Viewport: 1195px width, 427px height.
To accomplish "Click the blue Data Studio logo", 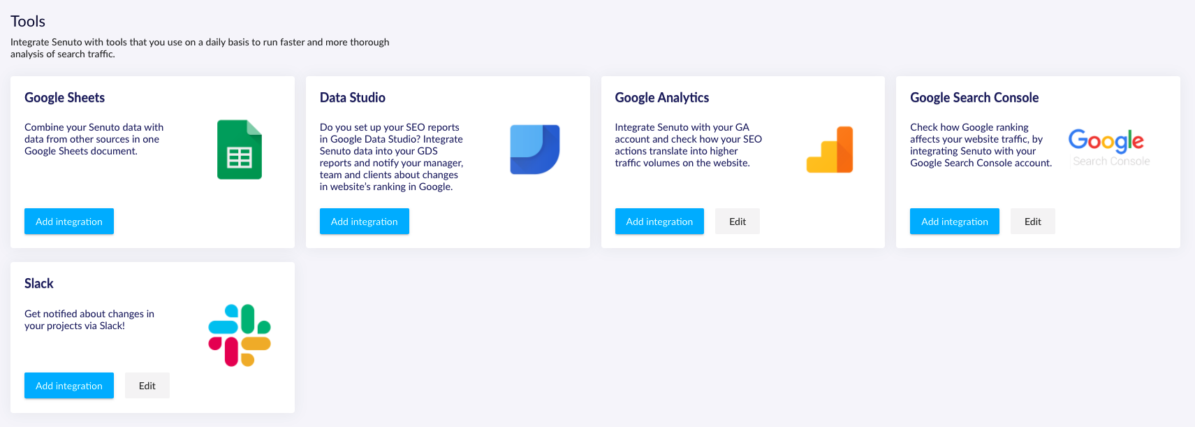I will click(x=535, y=150).
